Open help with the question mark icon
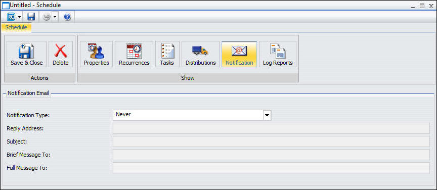This screenshot has width=437, height=190. [x=67, y=17]
